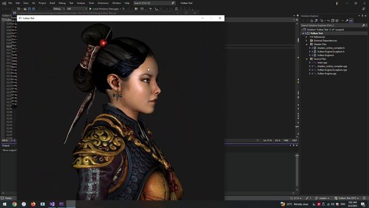
Task: Click Properties wrench icon in Solution Explorer
Action: (x=347, y=21)
